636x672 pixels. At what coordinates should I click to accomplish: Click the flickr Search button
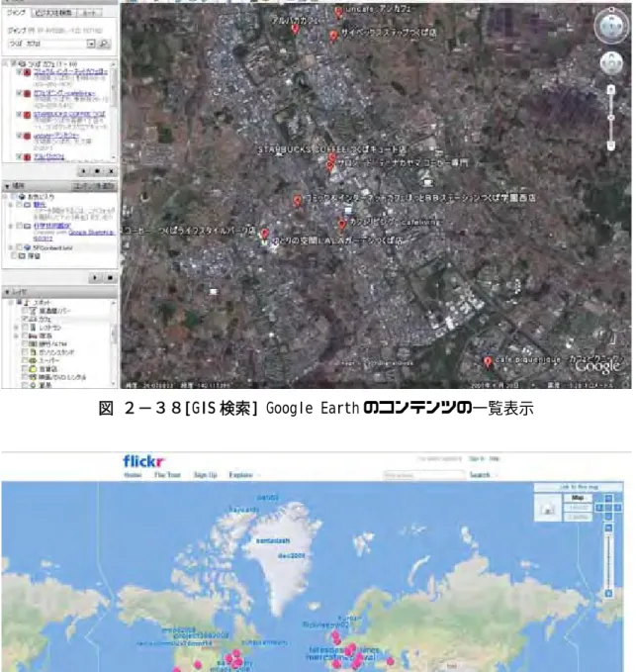pyautogui.click(x=480, y=475)
